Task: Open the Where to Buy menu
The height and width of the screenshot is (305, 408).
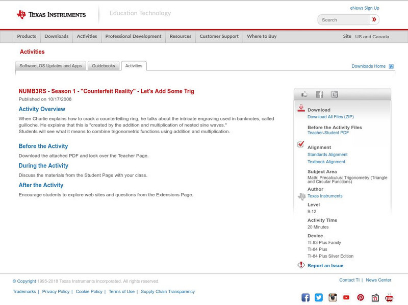Action: (x=262, y=36)
